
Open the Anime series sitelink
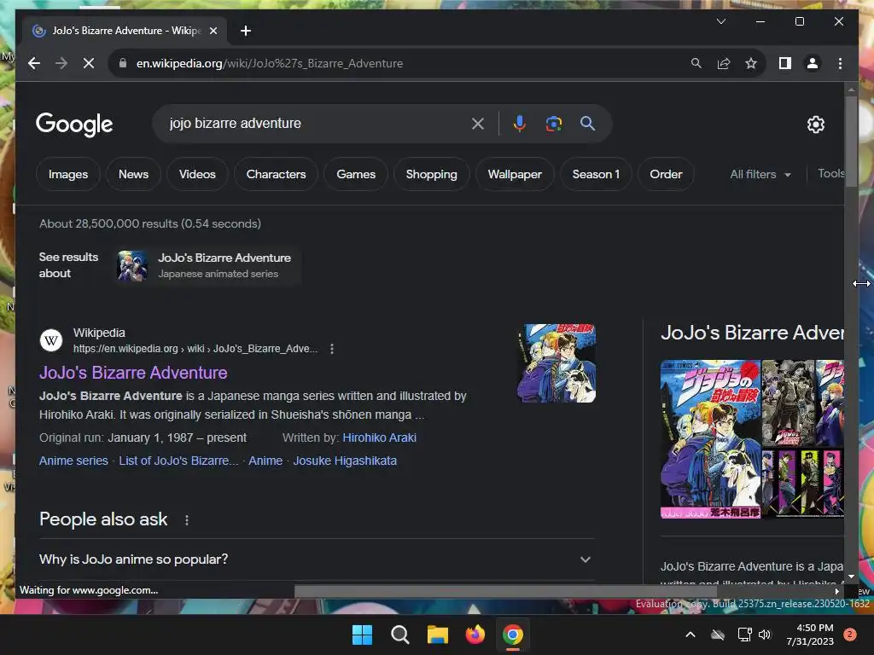click(73, 461)
